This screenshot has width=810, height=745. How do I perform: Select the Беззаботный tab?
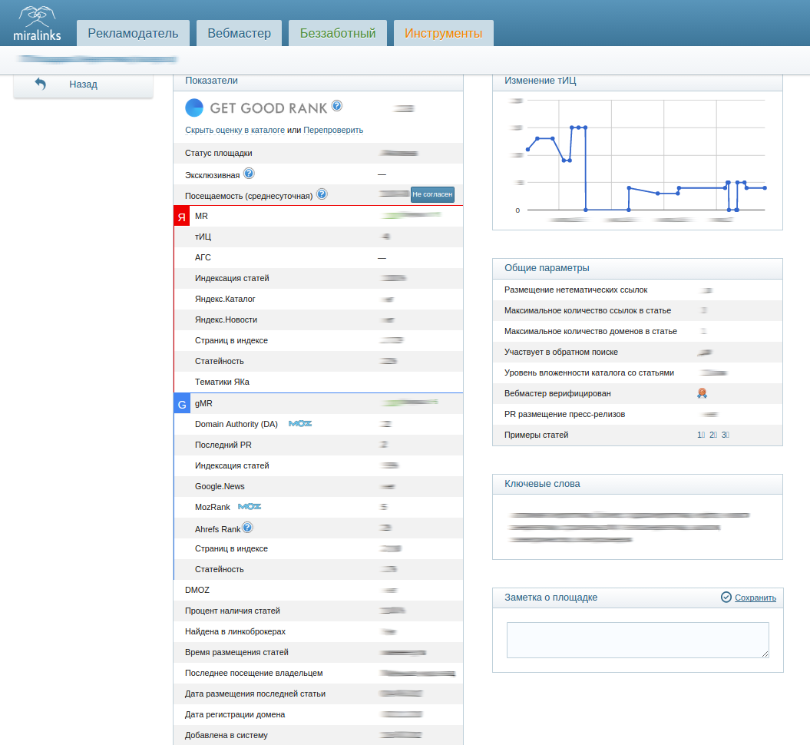tap(338, 33)
